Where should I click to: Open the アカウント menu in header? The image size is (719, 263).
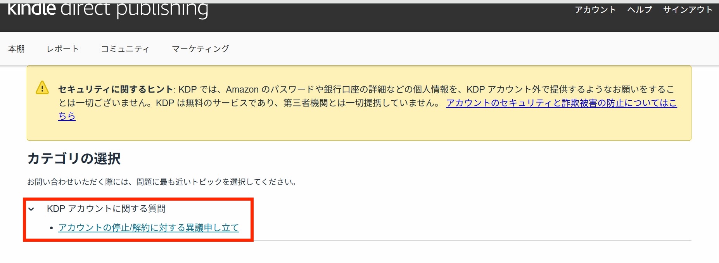(x=595, y=10)
